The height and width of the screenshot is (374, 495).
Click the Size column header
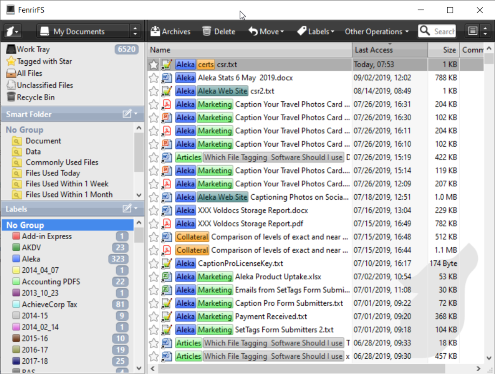[449, 50]
